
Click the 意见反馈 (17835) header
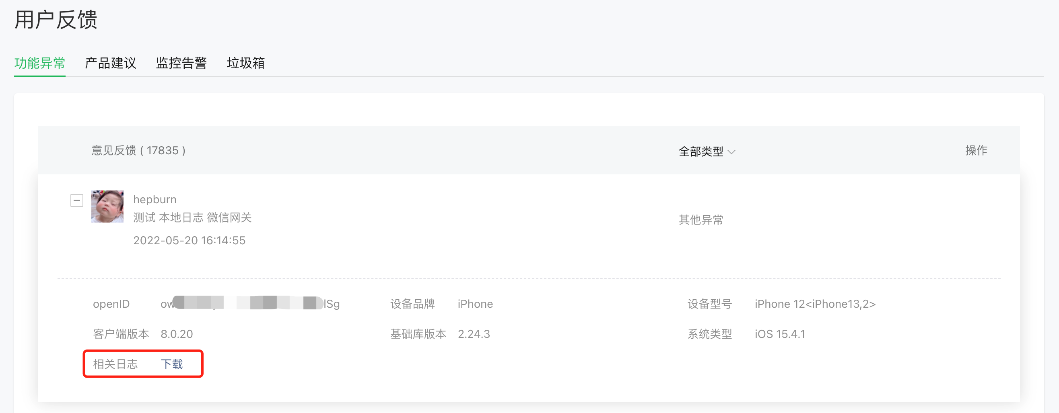point(138,151)
